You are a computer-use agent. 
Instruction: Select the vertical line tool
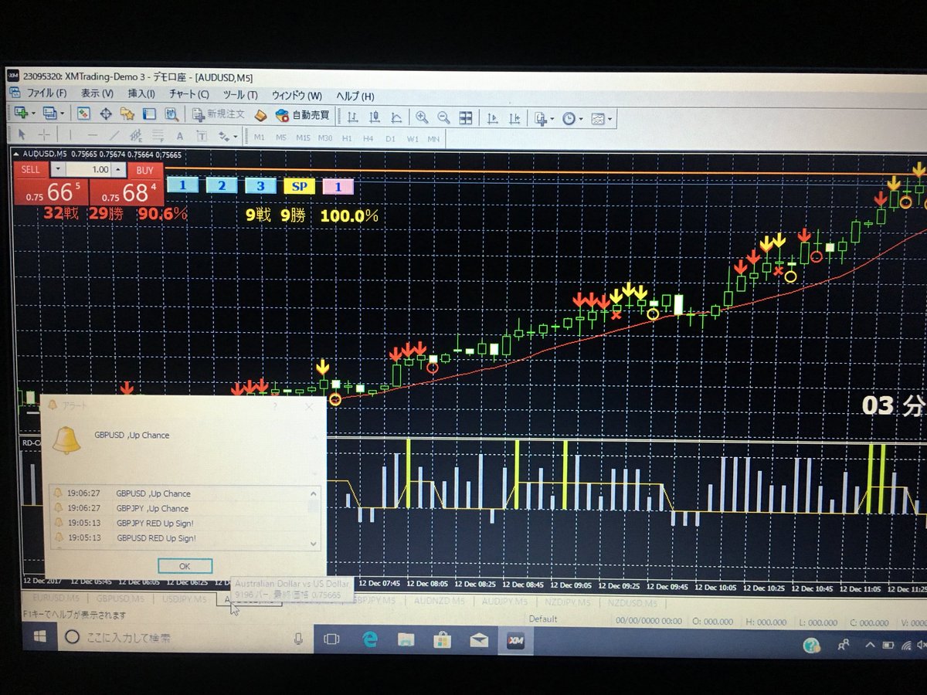70,135
